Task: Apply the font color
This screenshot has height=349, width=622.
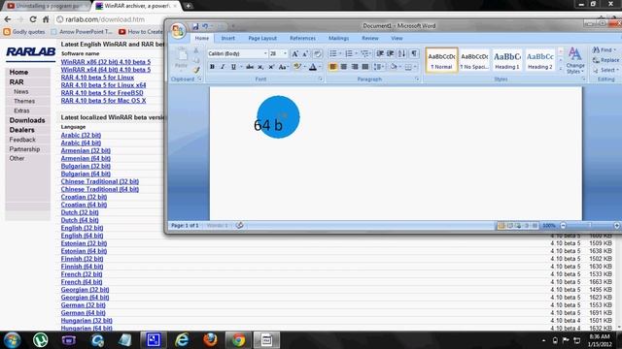Action: click(313, 67)
